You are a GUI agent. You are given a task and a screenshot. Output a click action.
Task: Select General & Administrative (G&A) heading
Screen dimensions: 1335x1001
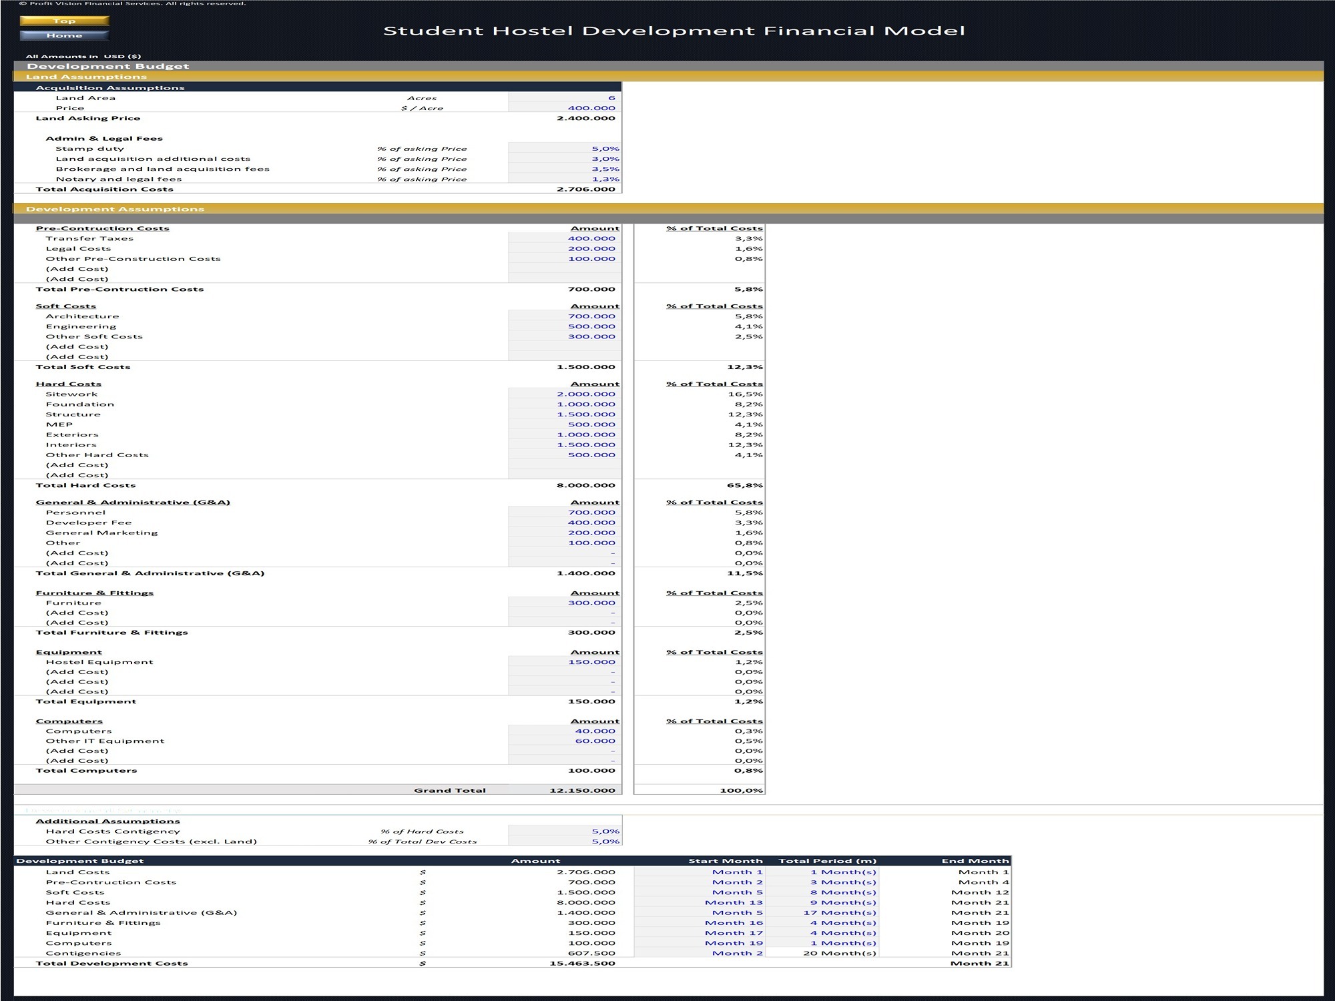(133, 502)
